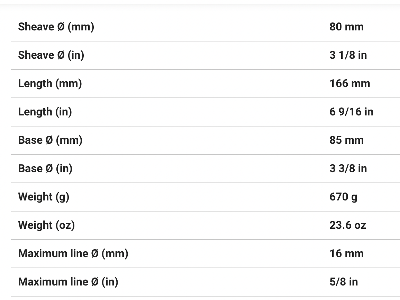Select the "5/8 in" value
400x300 pixels.
(x=344, y=282)
